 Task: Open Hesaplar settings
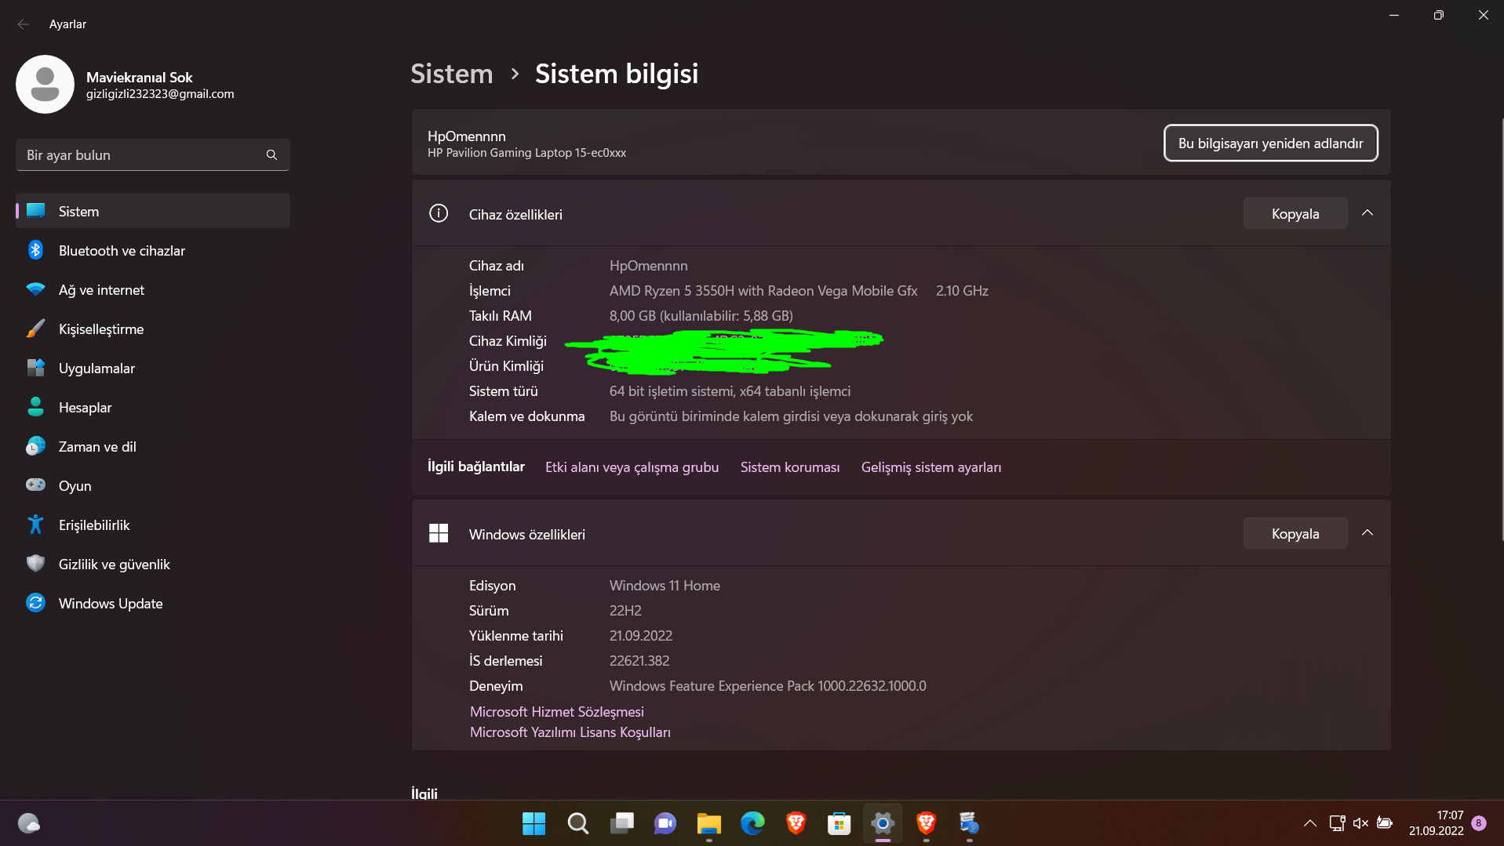(153, 408)
